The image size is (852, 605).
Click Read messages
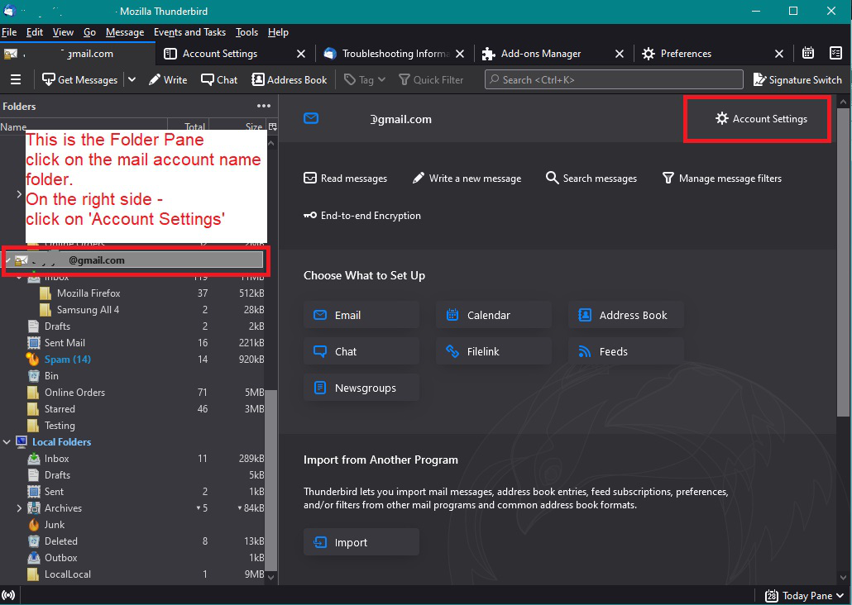tap(346, 179)
